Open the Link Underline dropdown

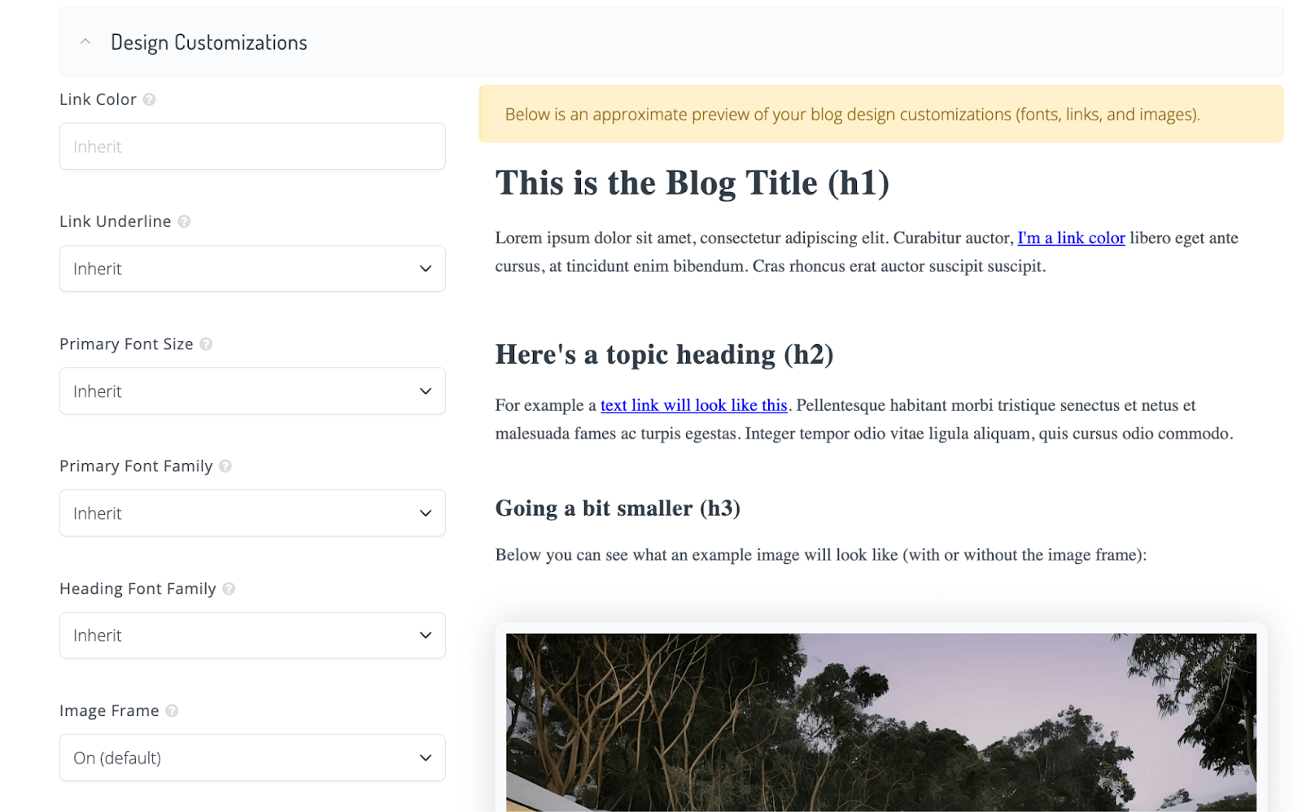click(252, 268)
